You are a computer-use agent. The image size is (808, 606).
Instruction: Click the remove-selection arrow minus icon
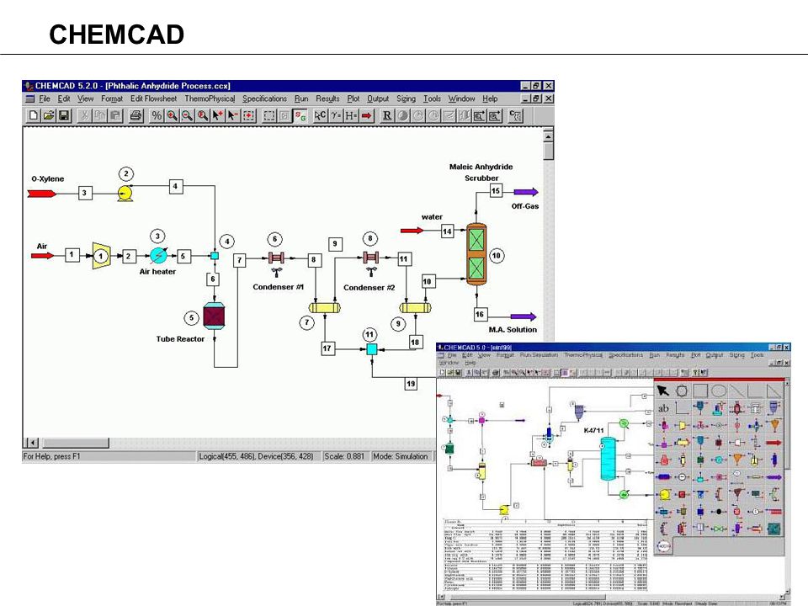[233, 115]
